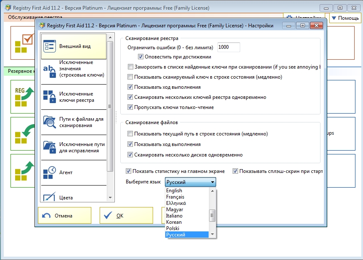363x260 pixels.
Task: Enable Показывать сканируемый ключ в строке состояния
Action: point(130,77)
